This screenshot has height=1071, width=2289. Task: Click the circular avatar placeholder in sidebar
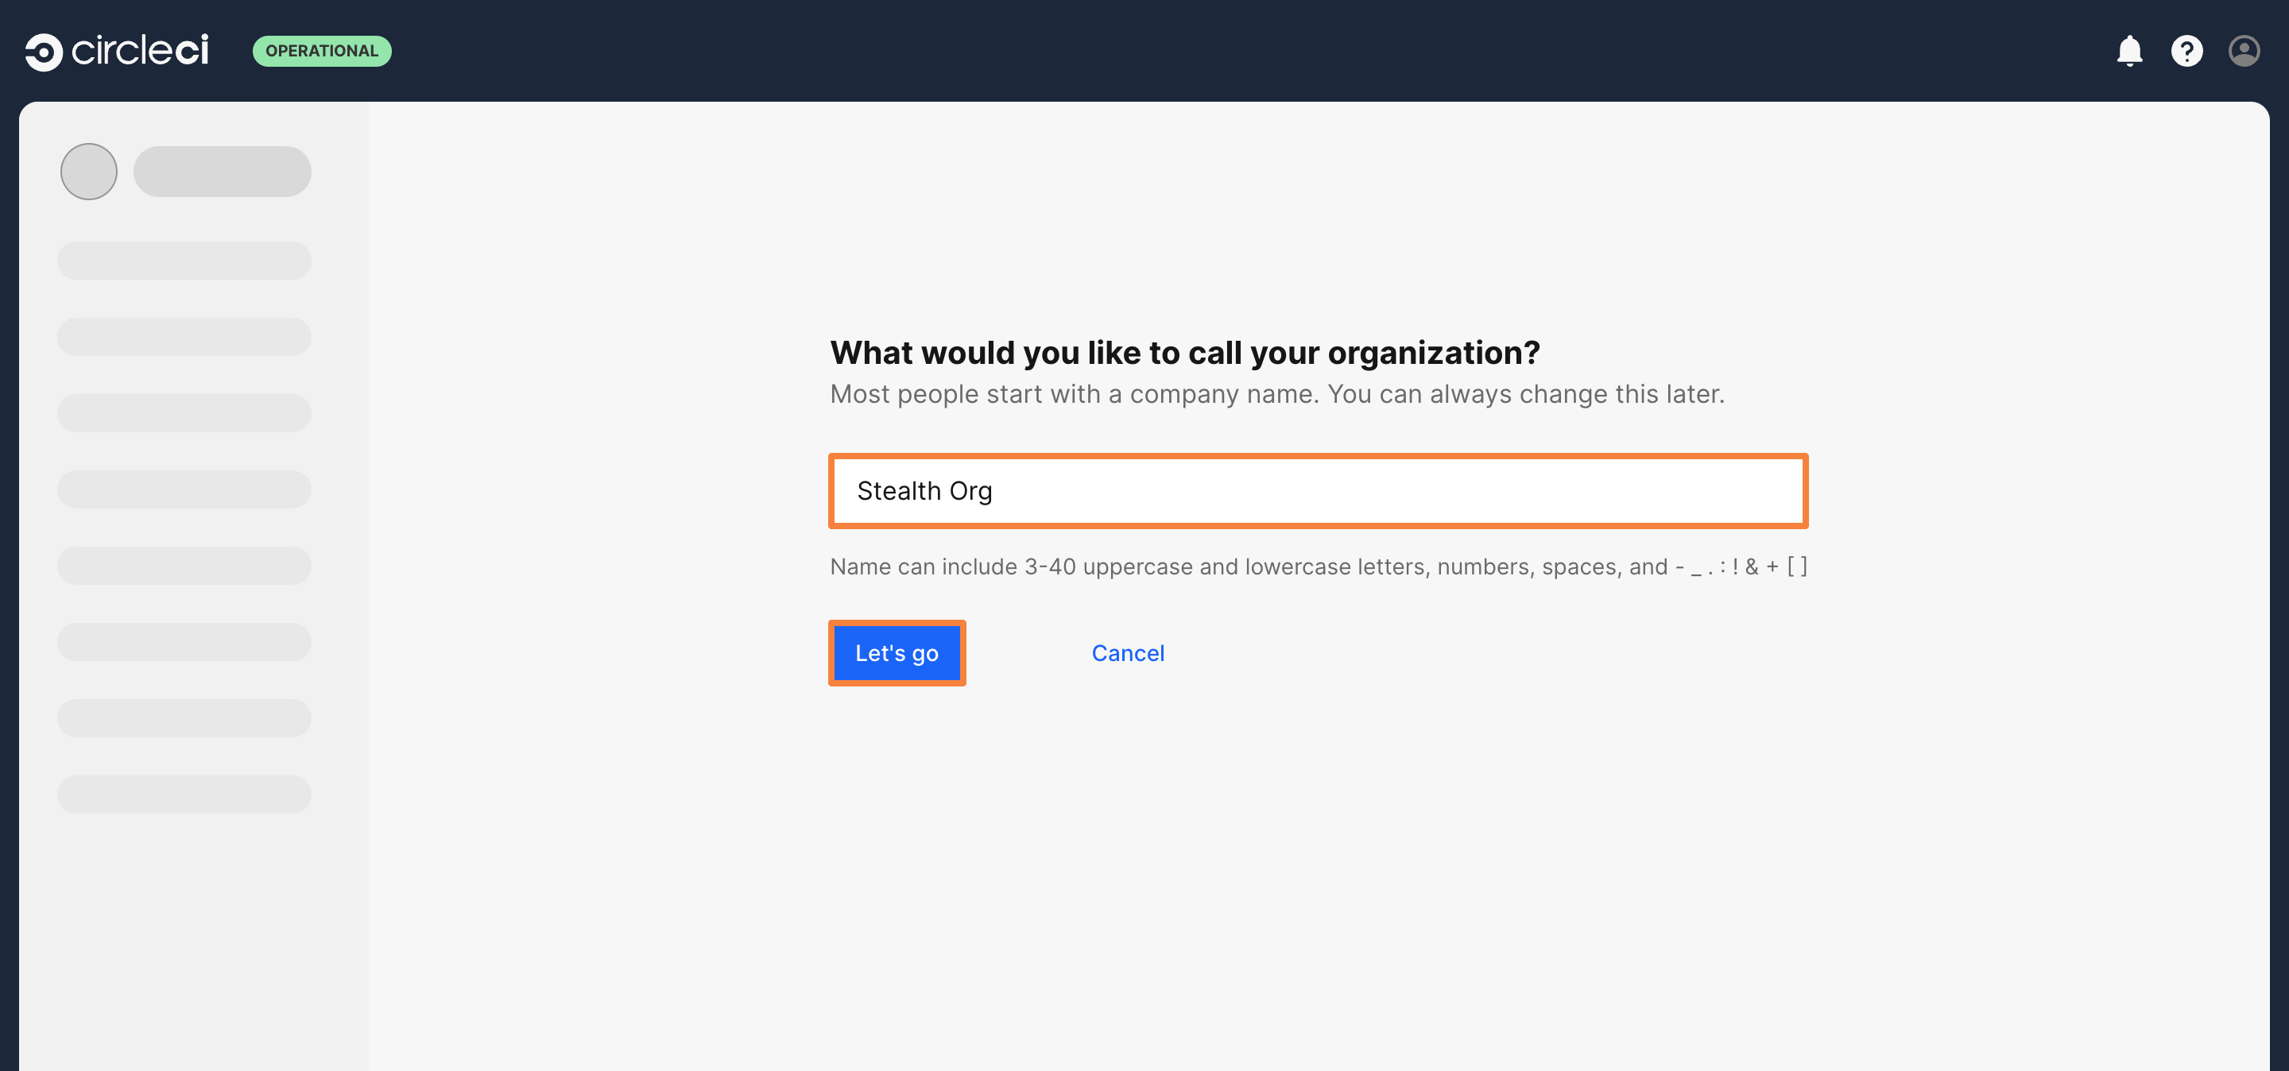[x=89, y=172]
